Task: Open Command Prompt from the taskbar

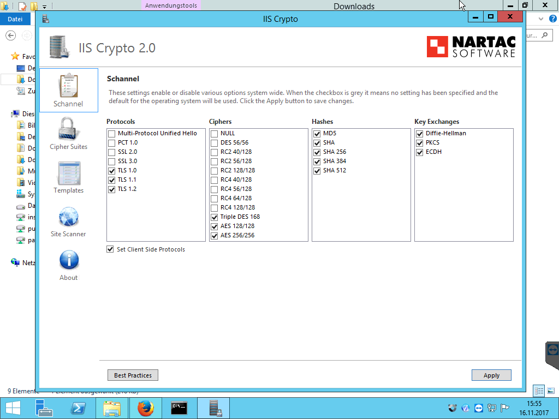Action: click(180, 408)
